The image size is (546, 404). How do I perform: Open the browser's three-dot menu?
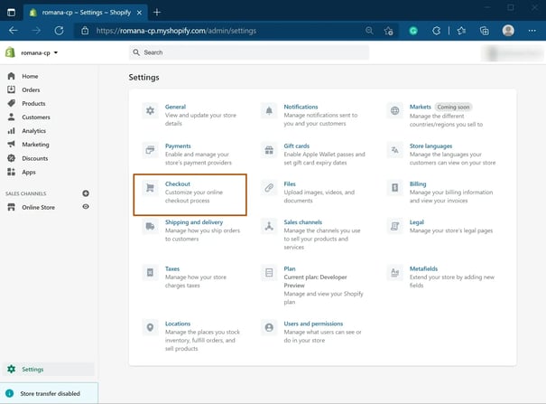tap(532, 31)
